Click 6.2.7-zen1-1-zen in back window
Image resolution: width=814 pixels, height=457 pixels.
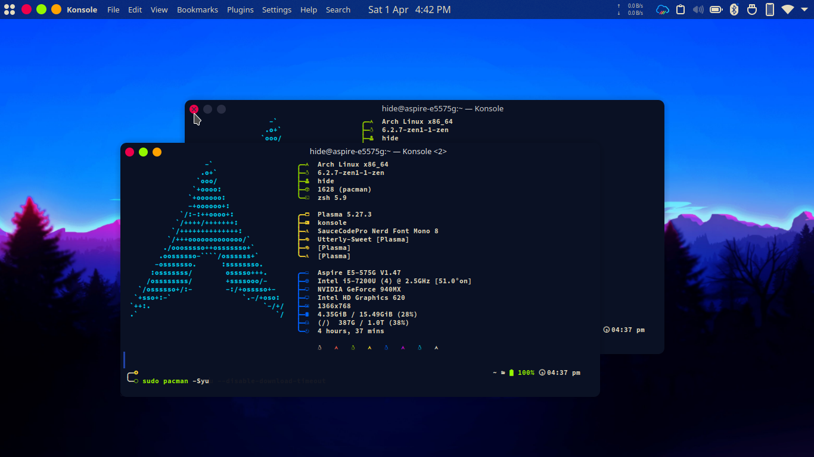(x=415, y=130)
